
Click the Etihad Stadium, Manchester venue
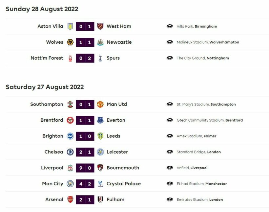tap(202, 184)
